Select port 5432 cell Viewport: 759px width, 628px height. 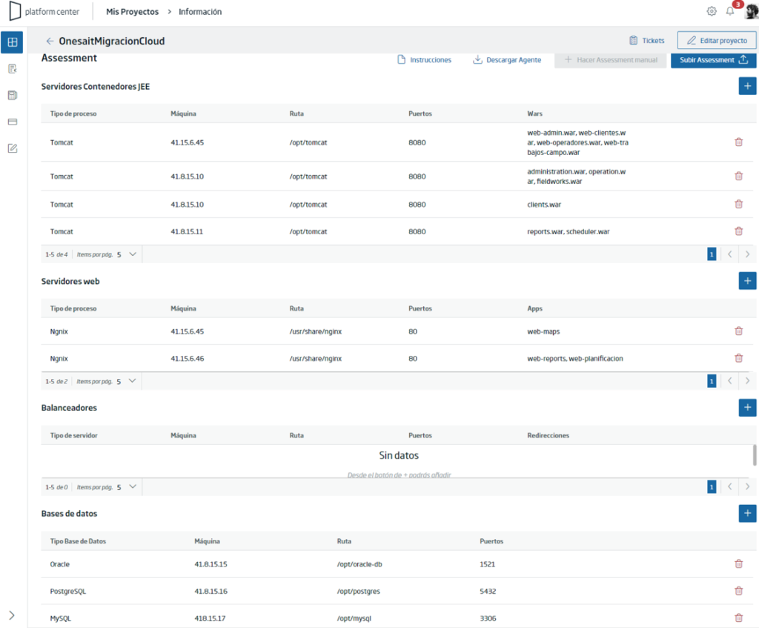coord(488,591)
